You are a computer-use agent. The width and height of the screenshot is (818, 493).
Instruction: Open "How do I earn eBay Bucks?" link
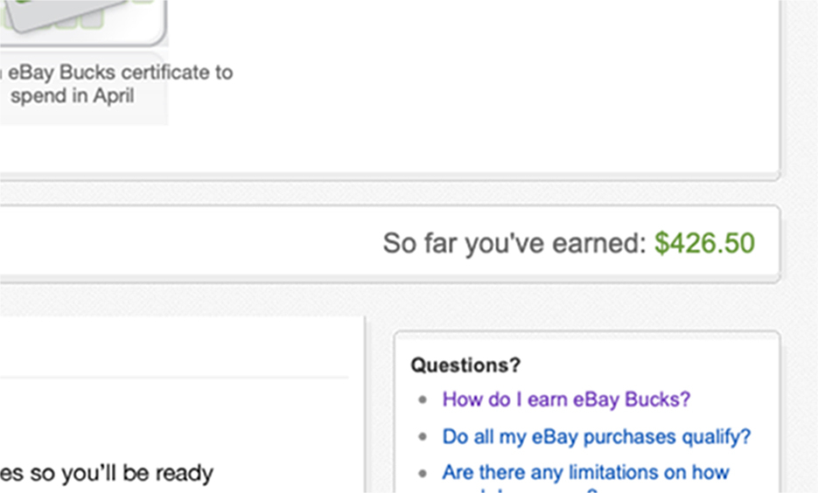(x=566, y=399)
